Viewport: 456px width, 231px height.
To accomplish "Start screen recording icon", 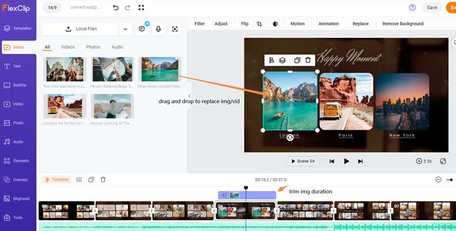I will pos(174,29).
